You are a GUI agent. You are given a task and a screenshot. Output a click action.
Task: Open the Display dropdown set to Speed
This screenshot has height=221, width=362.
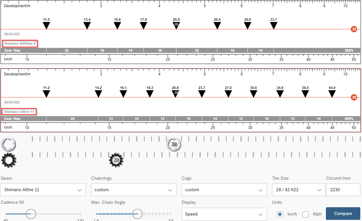point(224,214)
